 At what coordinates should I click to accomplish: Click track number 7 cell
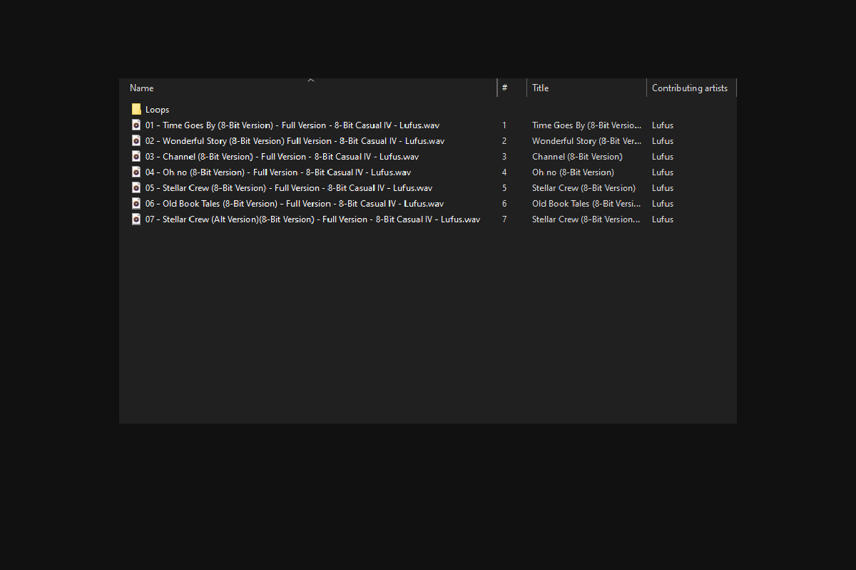[x=504, y=219]
